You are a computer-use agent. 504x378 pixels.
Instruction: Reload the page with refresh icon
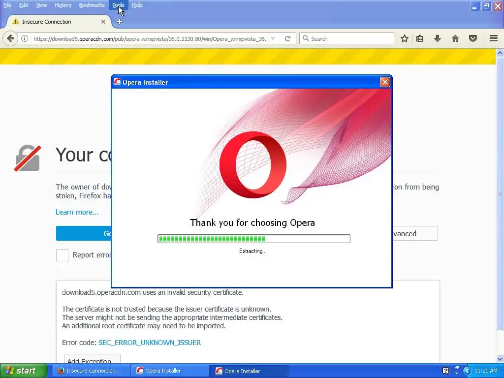point(287,38)
